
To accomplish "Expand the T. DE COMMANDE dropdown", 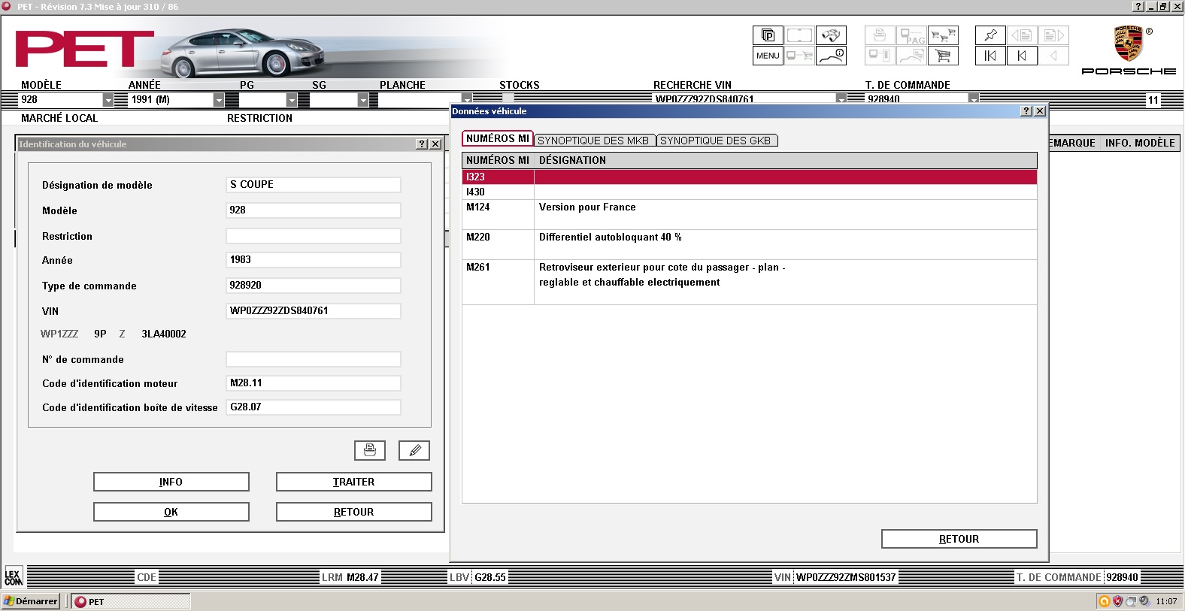I will pyautogui.click(x=974, y=98).
